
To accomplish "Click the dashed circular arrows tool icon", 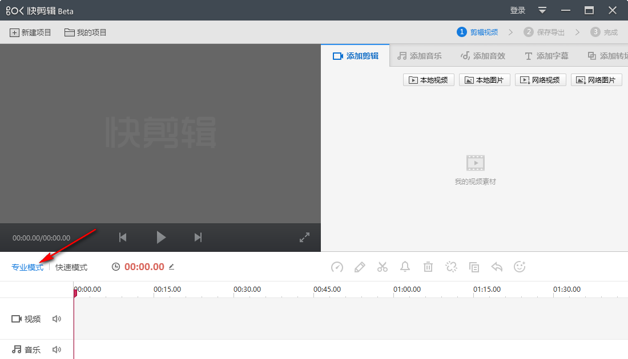I will coord(451,267).
